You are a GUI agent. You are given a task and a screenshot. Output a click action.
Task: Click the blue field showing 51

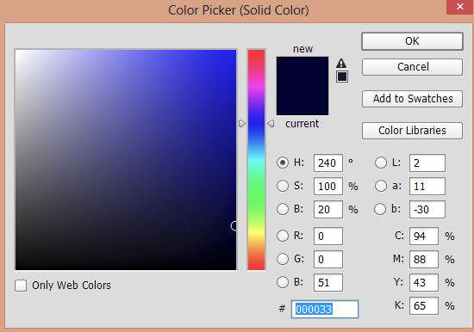click(328, 282)
